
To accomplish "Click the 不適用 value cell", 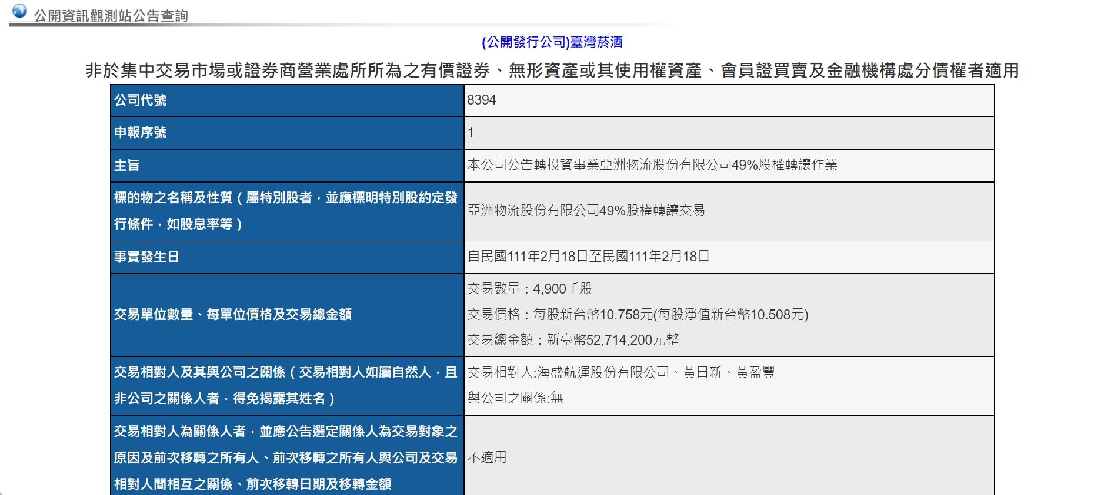I will [729, 456].
